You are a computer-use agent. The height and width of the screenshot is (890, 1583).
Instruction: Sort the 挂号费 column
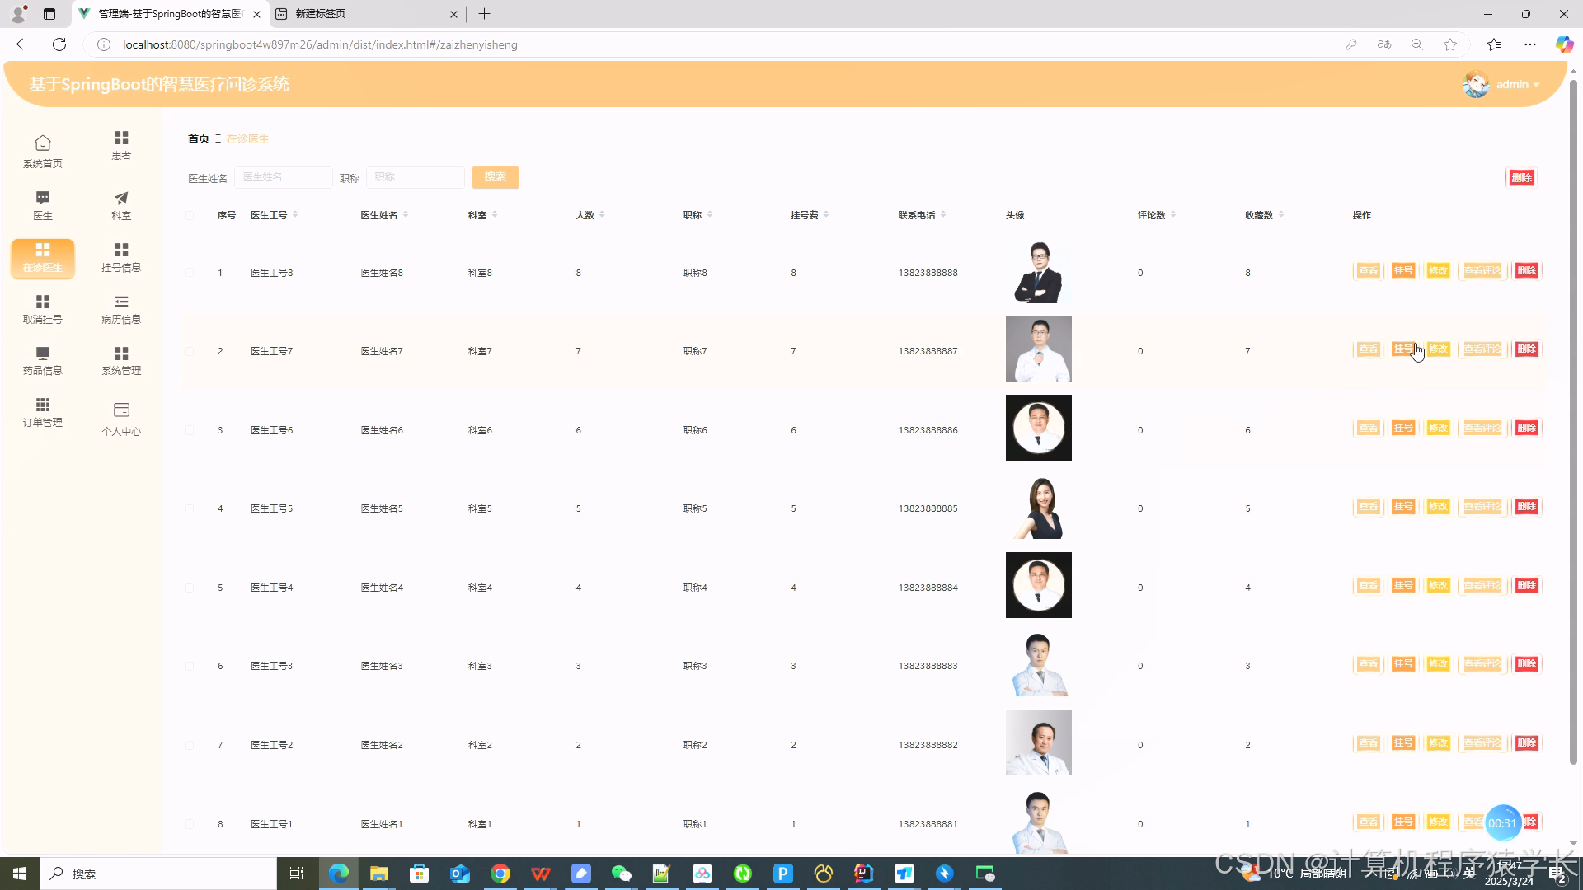pyautogui.click(x=826, y=215)
